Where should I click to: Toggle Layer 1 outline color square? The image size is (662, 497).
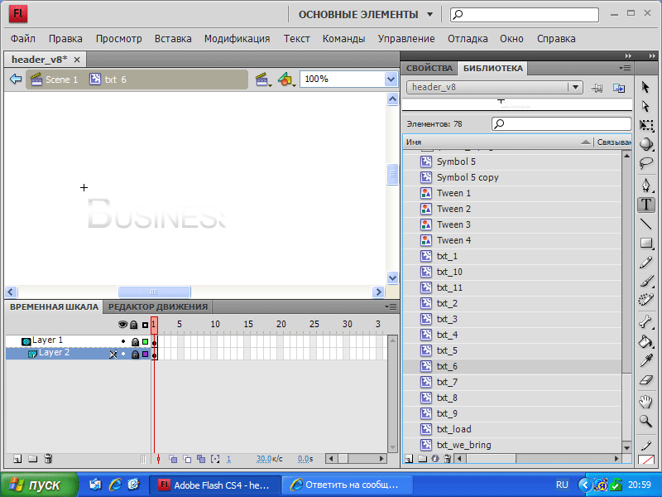pyautogui.click(x=146, y=341)
